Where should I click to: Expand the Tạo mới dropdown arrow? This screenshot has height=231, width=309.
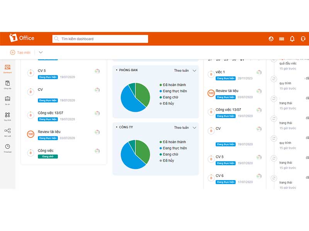(41, 52)
